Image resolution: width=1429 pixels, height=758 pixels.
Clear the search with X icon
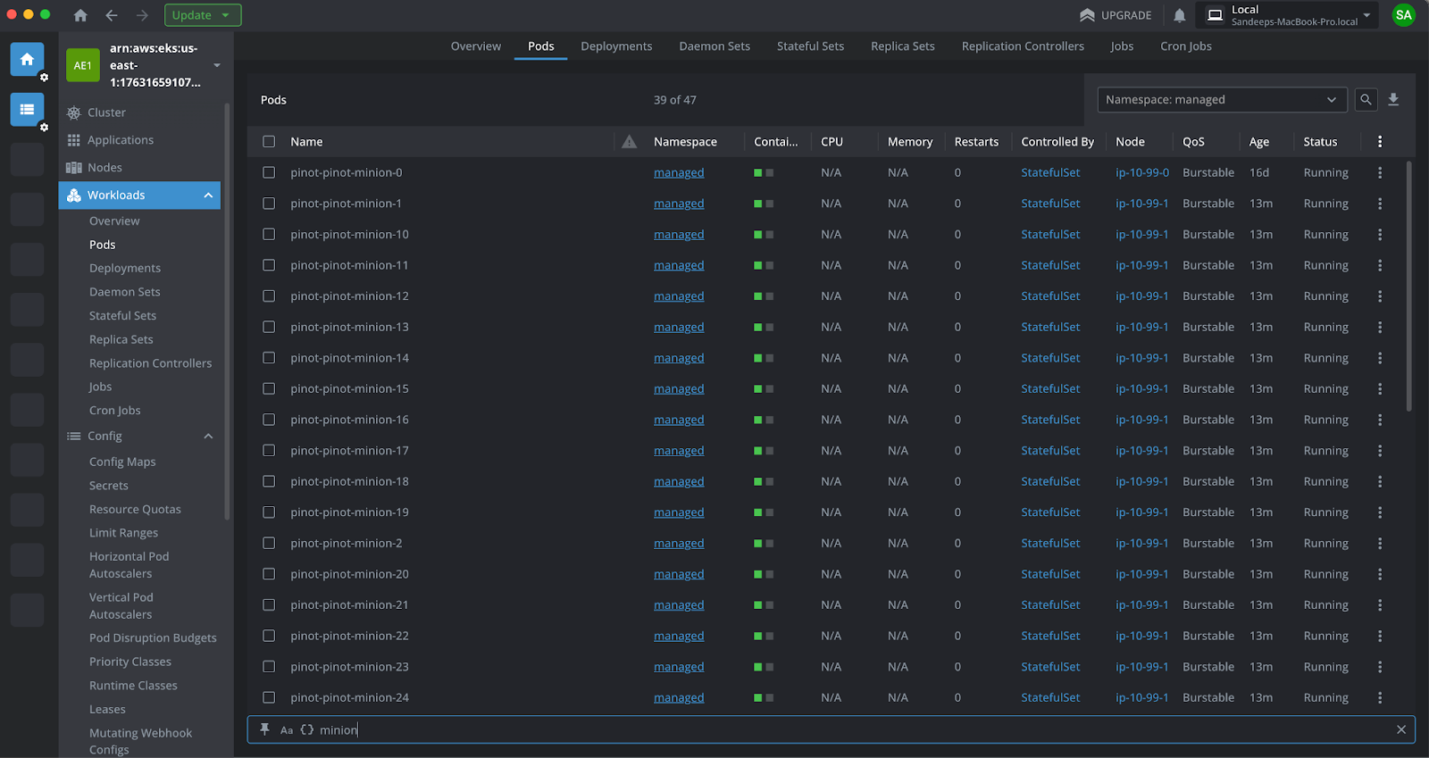[1401, 729]
